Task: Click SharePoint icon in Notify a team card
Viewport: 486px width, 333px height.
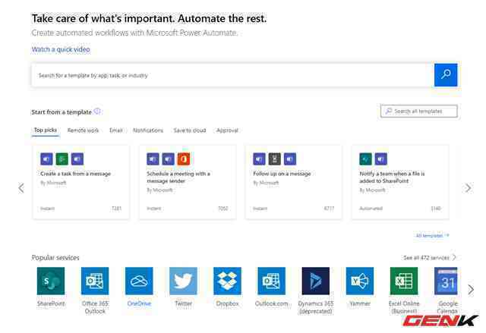Action: (x=365, y=159)
